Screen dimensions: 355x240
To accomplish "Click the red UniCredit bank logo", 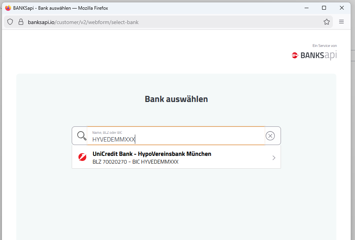I will [82, 157].
